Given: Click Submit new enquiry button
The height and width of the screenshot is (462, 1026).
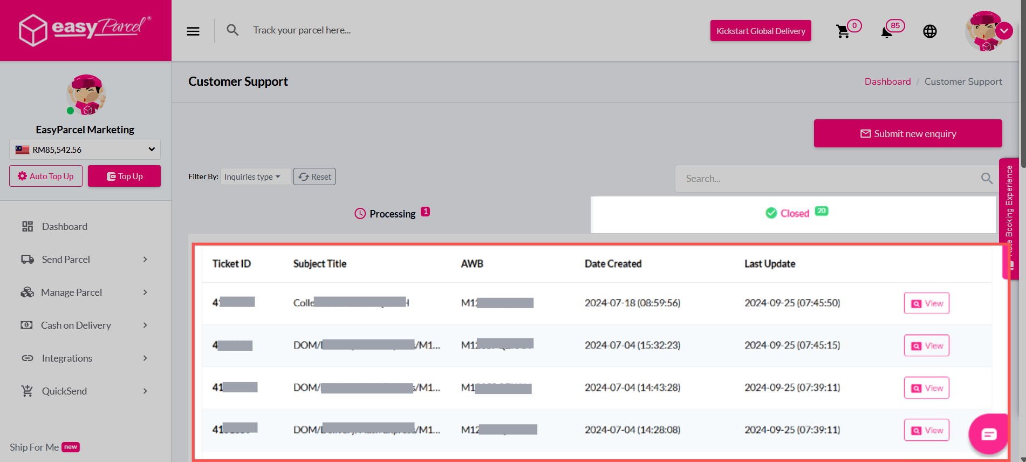Looking at the screenshot, I should 908,133.
